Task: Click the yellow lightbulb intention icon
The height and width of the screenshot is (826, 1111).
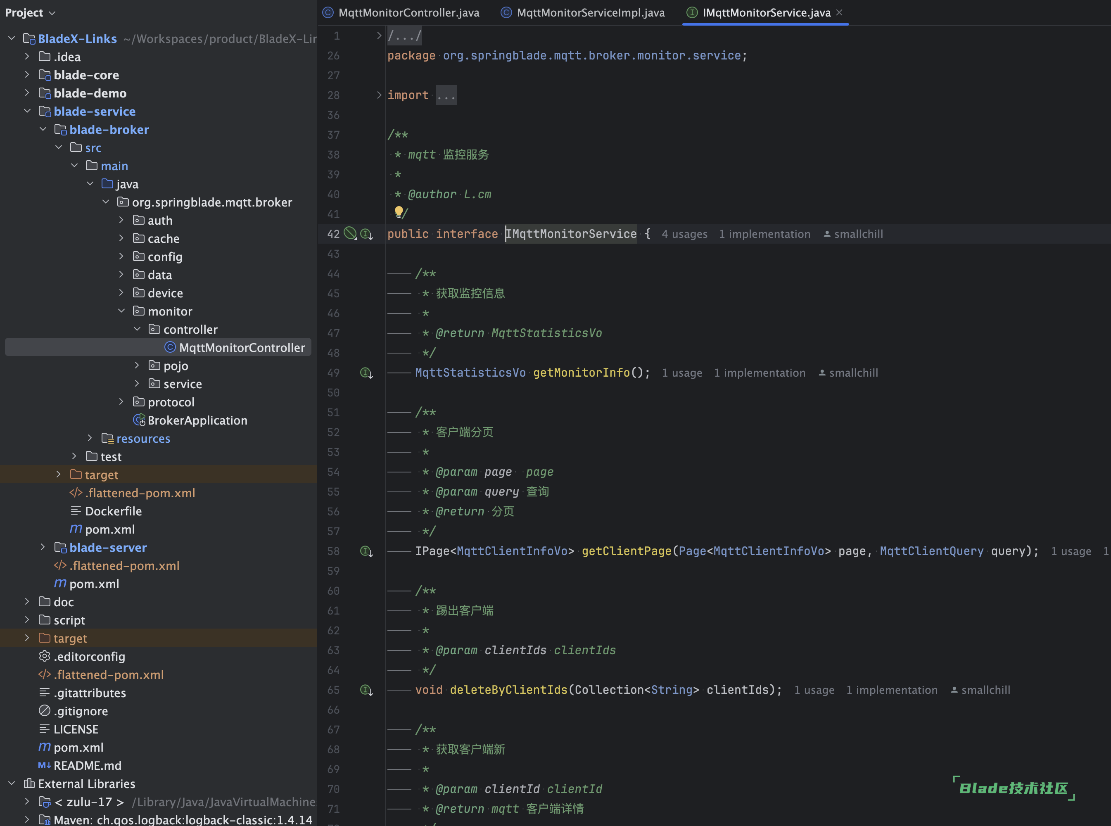Action: point(399,212)
